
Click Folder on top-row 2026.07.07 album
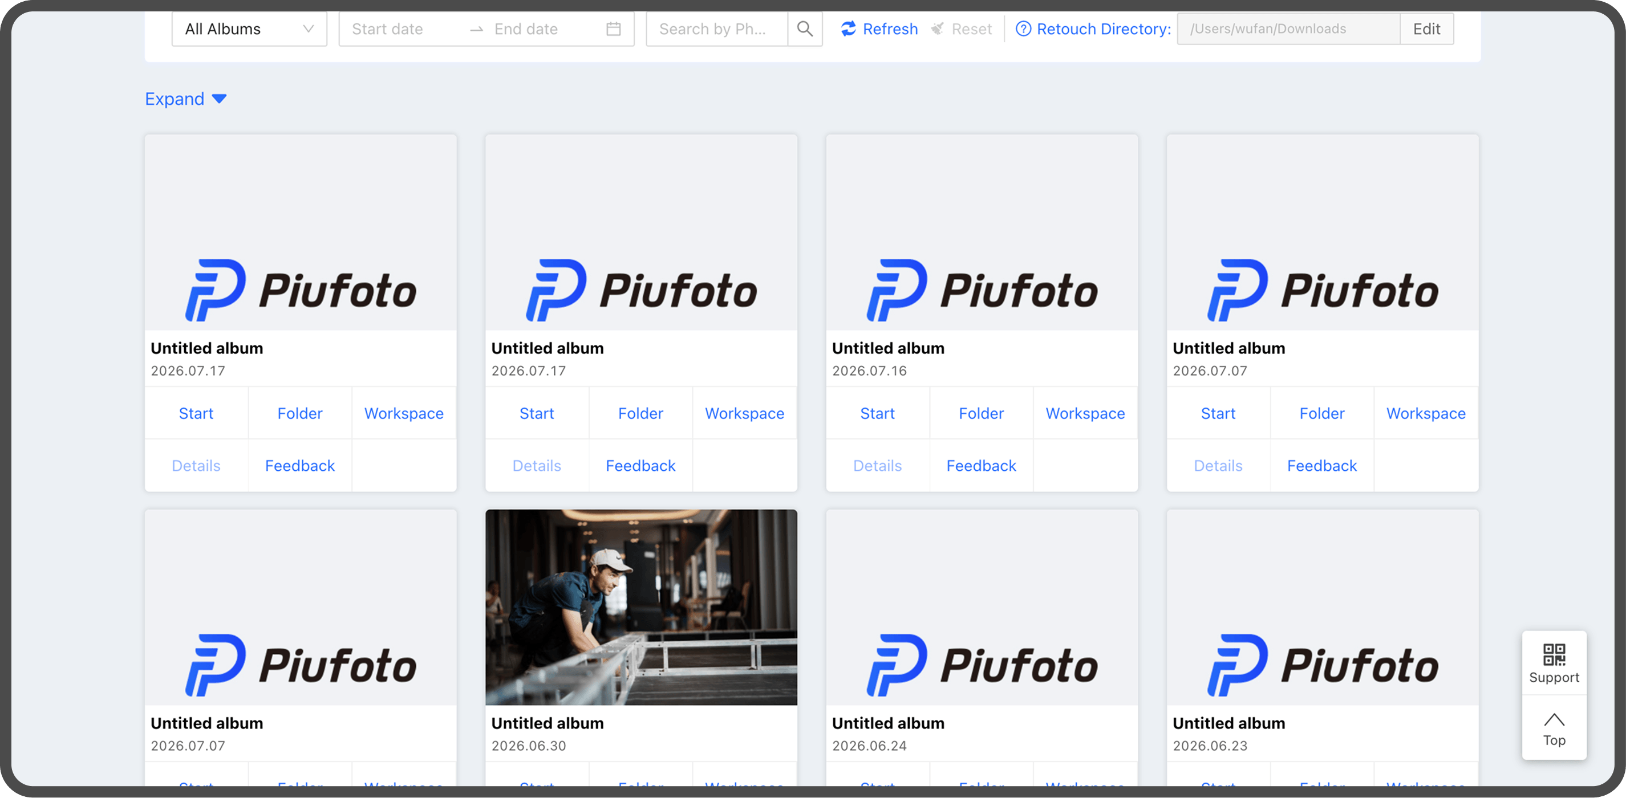(x=1323, y=413)
